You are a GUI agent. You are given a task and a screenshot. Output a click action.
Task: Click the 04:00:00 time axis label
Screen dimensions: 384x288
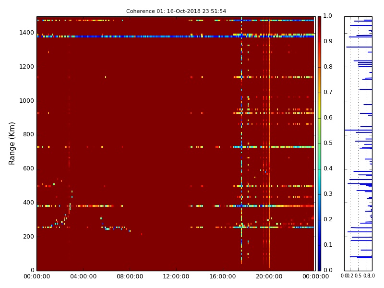[x=83, y=276]
